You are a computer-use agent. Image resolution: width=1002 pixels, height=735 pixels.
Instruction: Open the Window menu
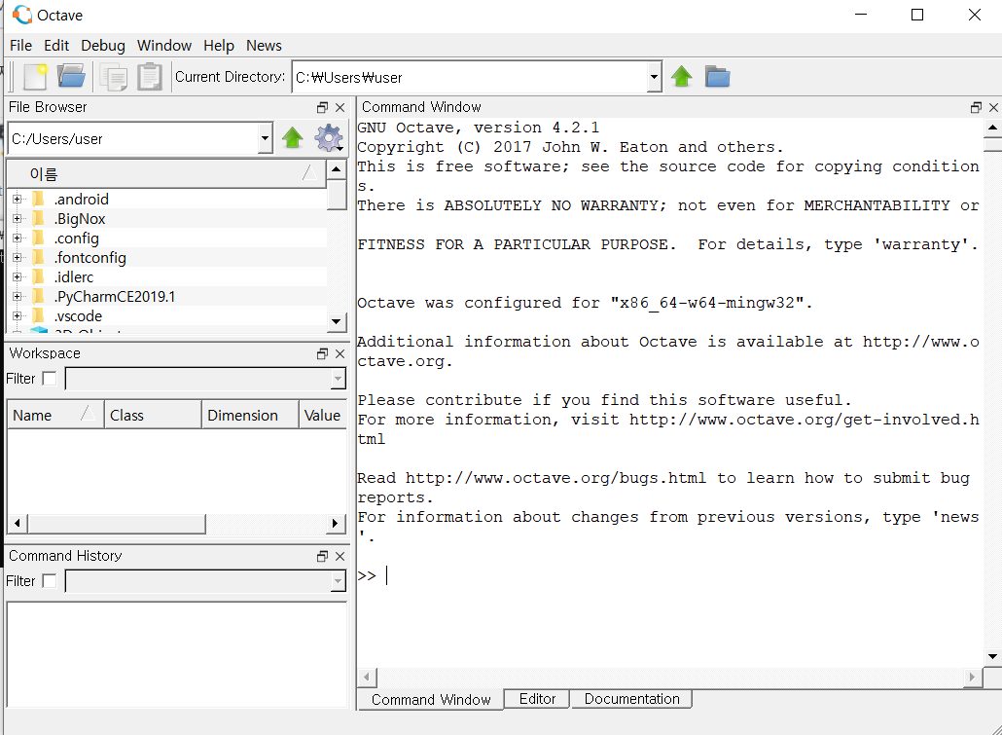(164, 46)
